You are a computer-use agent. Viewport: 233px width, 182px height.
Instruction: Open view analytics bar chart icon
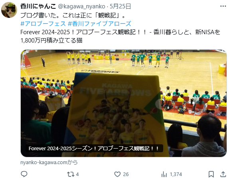(x=164, y=174)
